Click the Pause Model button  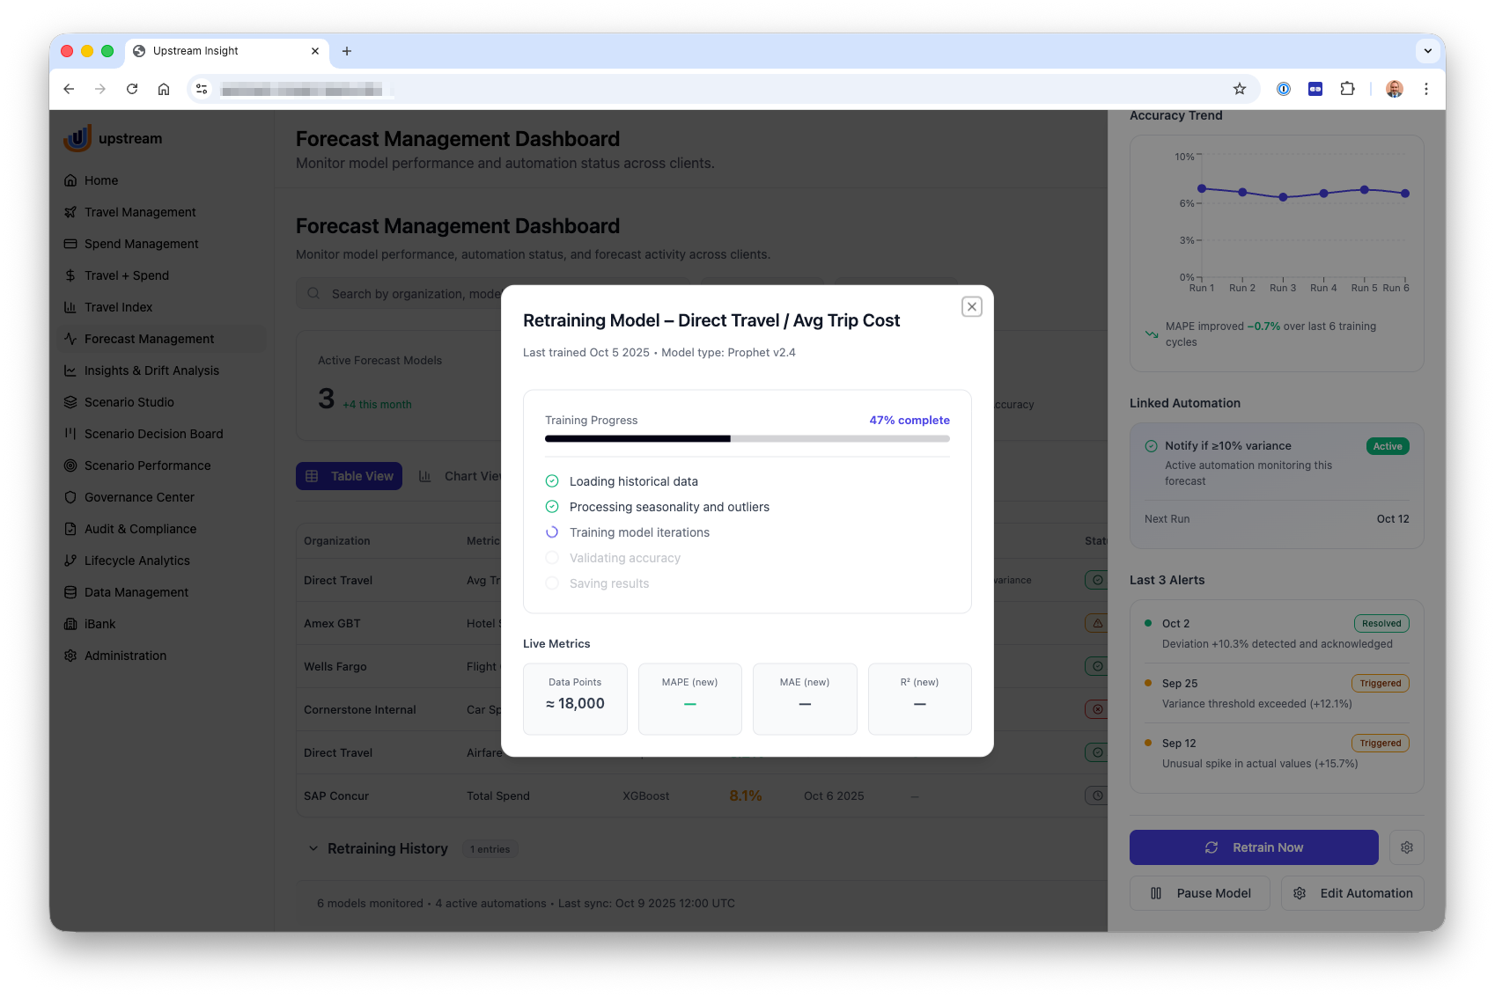pos(1199,893)
